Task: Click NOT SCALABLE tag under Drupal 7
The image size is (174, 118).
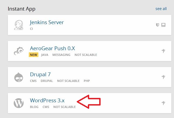Action: click(x=68, y=81)
